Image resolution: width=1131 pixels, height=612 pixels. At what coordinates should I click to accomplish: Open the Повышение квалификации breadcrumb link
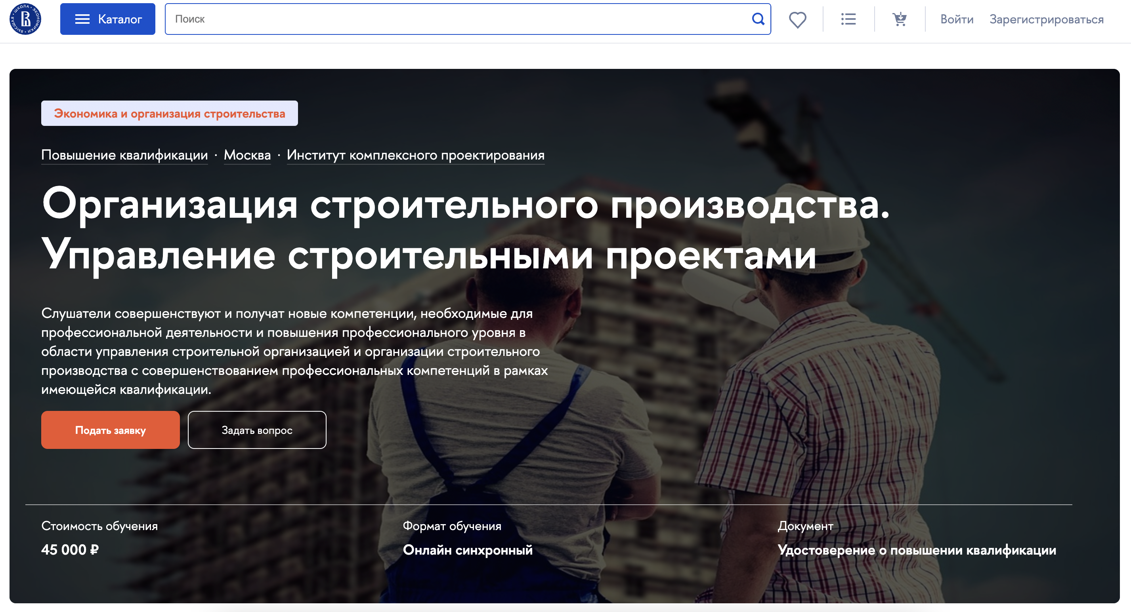click(124, 155)
